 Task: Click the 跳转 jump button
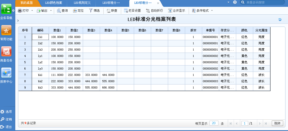pyautogui.click(x=277, y=123)
